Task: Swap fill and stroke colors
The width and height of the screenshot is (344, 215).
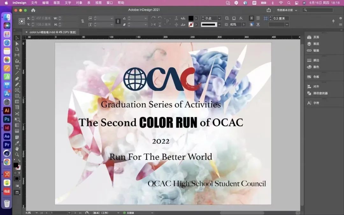Action: (19, 161)
